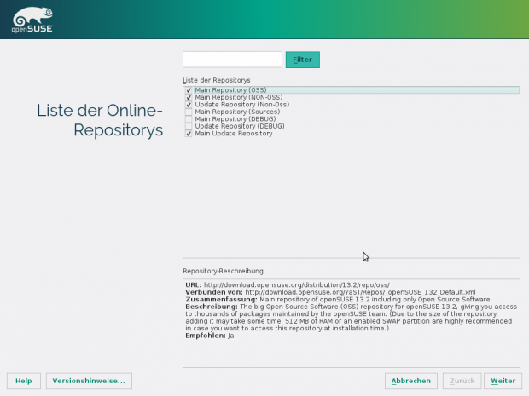This screenshot has width=529, height=396.
Task: Click empty area of the repository list
Action: (350, 204)
